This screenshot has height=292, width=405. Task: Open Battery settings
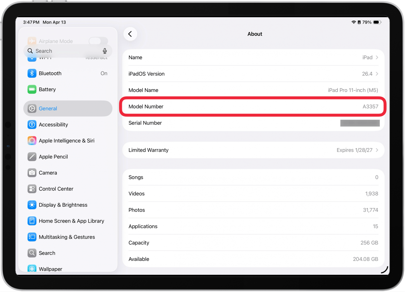coord(68,89)
